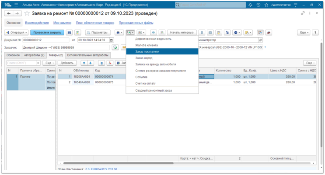Open history clock icon in title bar

258,4
